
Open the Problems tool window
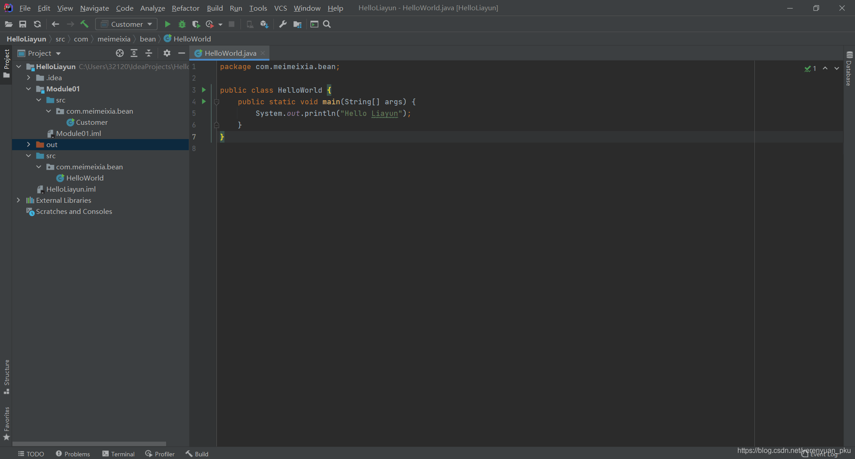click(73, 454)
